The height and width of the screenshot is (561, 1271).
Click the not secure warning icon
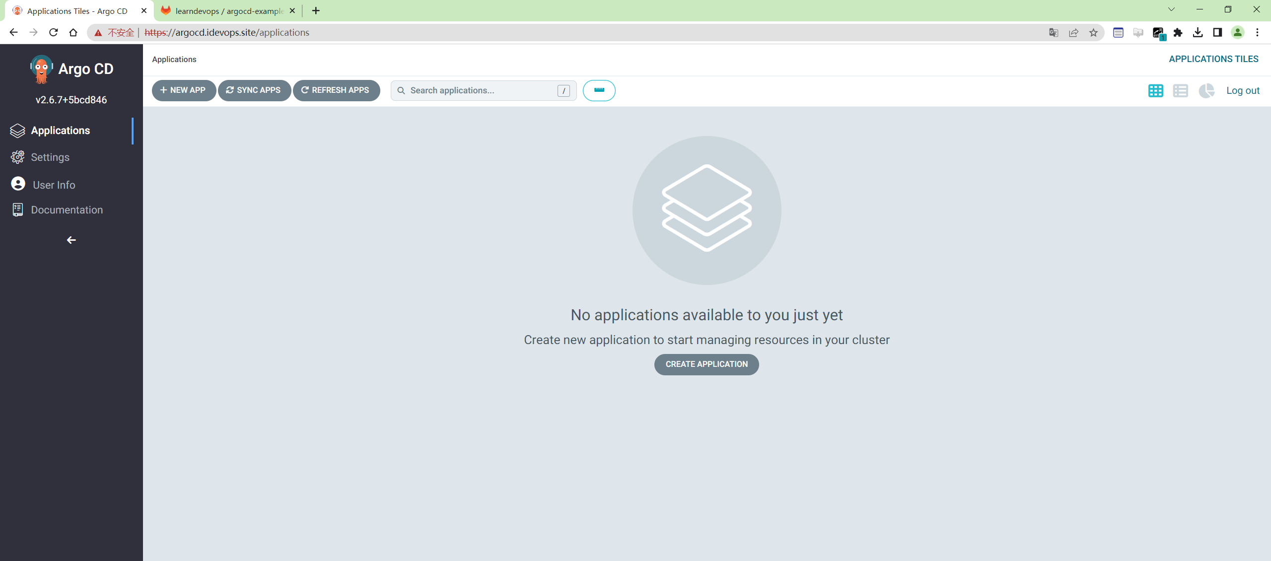coord(98,33)
